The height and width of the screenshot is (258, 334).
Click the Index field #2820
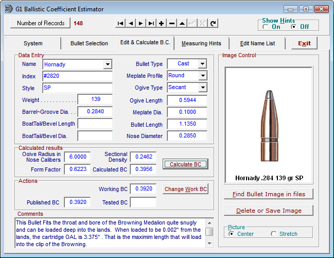(x=78, y=76)
